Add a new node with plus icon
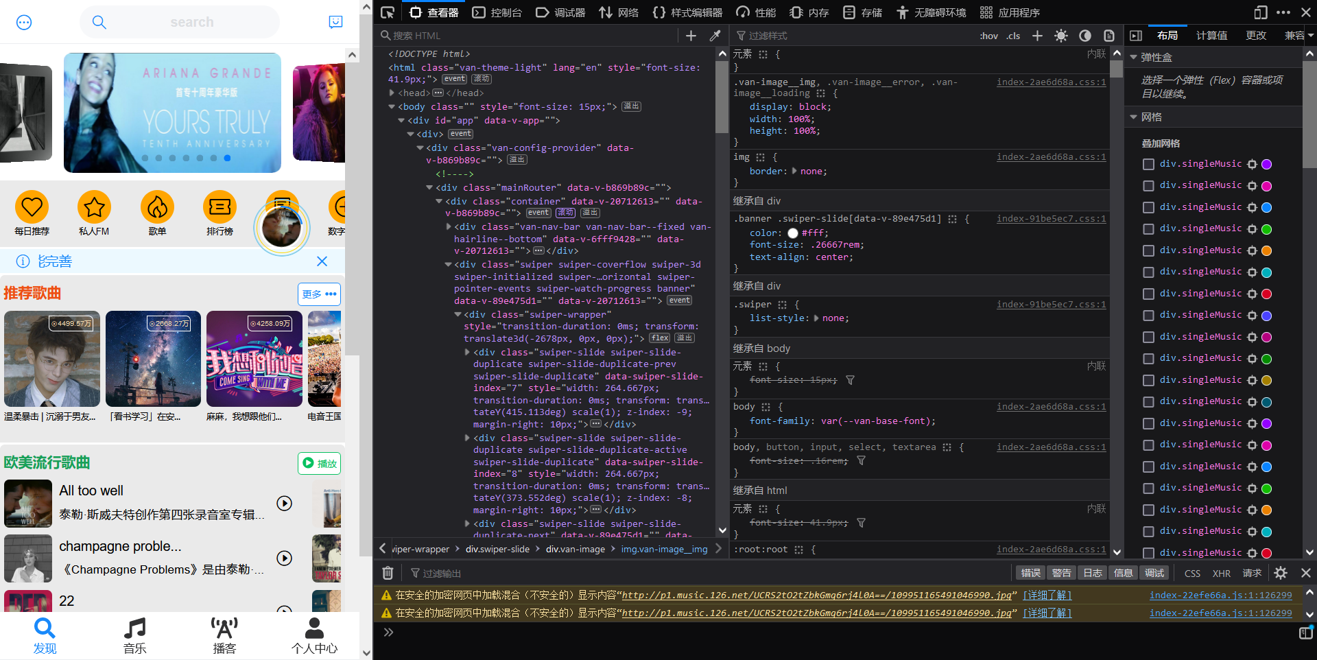 [691, 36]
